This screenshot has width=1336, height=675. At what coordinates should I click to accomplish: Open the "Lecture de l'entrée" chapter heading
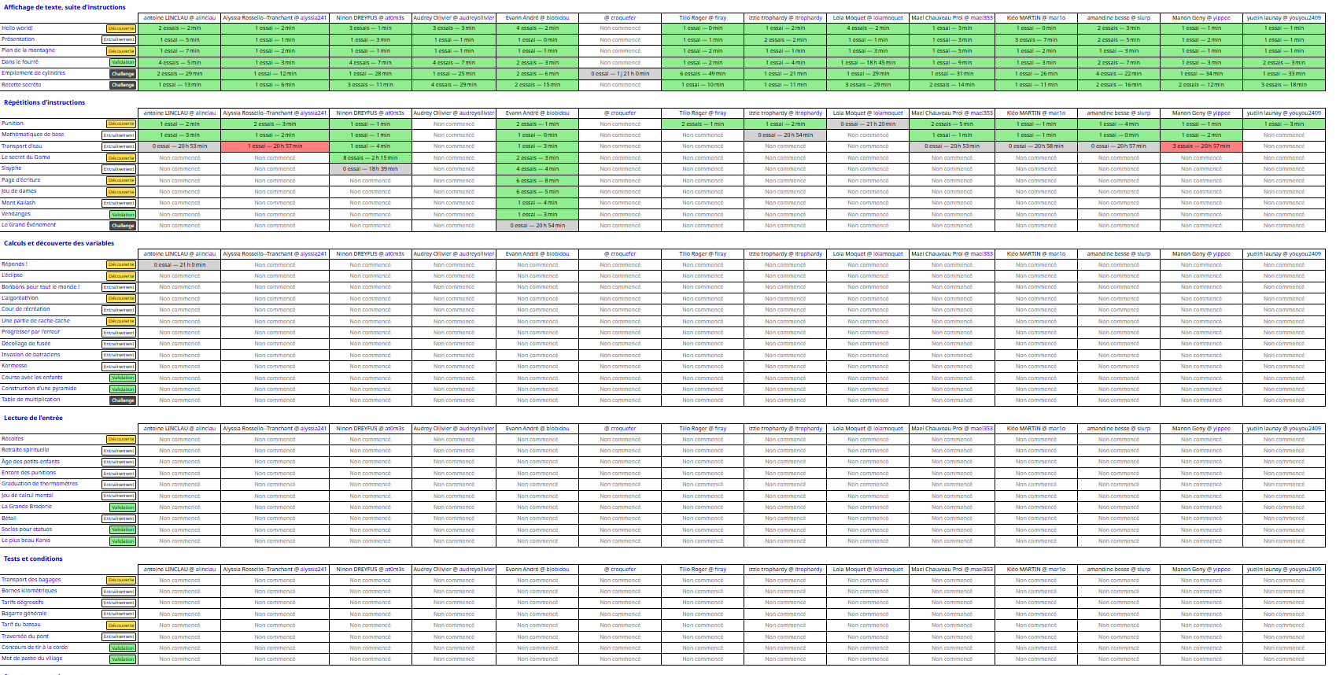33,418
